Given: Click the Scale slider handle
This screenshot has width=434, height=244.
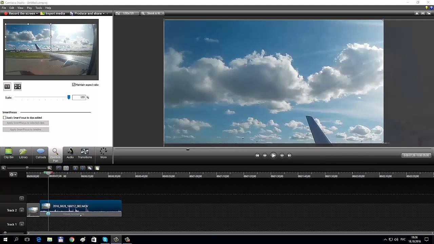Looking at the screenshot, I should click(x=69, y=97).
